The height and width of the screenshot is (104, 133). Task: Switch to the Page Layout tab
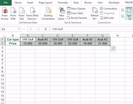(45, 3)
